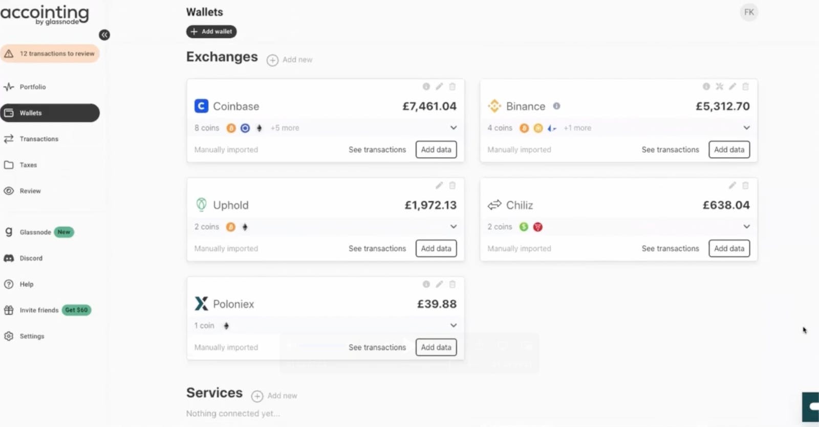Click the pencil edit icon on Coinbase card
The width and height of the screenshot is (819, 427).
[x=439, y=86]
